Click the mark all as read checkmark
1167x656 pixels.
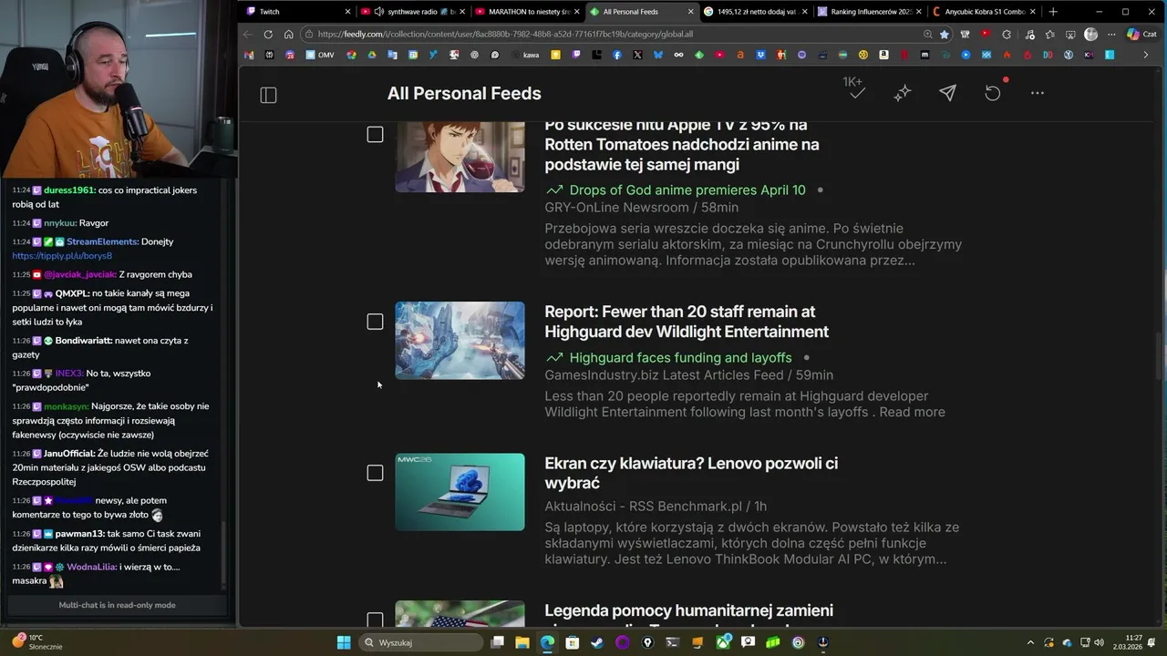coord(856,93)
